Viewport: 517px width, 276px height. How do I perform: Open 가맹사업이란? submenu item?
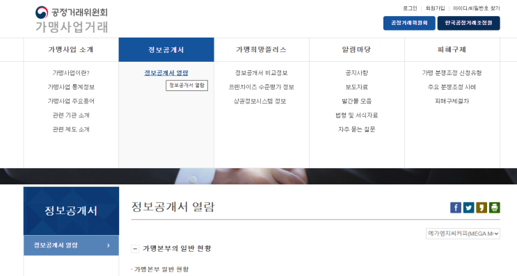pos(71,73)
